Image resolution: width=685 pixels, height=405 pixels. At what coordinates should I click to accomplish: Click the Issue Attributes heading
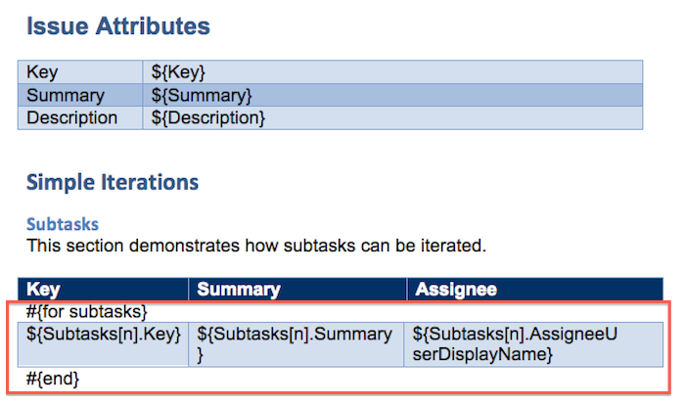point(118,26)
